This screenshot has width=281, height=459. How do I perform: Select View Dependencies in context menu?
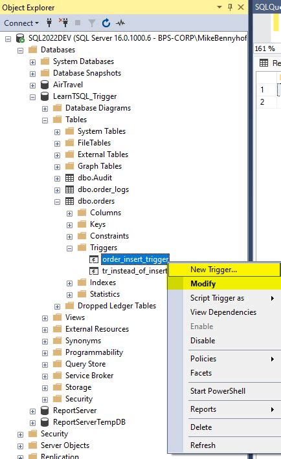pos(225,312)
